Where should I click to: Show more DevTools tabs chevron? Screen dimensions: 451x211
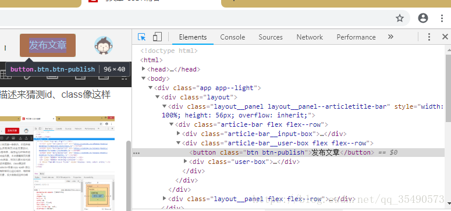point(390,37)
